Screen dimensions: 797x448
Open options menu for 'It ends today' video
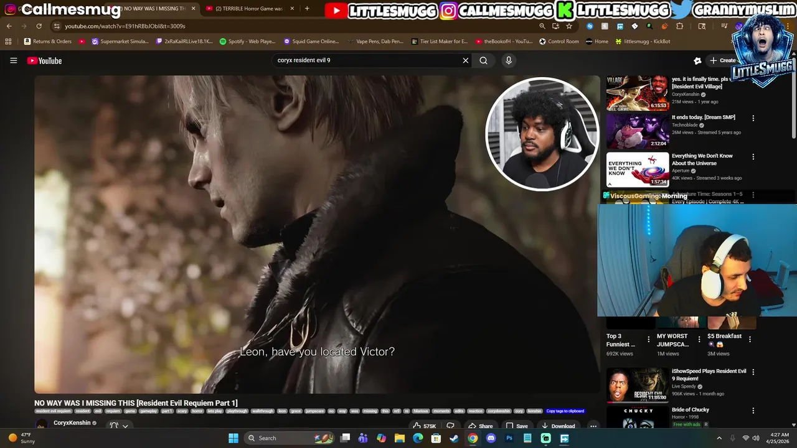pos(753,118)
